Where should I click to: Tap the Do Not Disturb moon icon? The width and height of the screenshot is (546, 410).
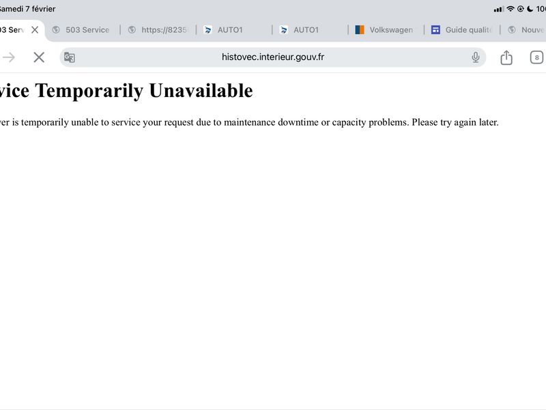coord(530,9)
